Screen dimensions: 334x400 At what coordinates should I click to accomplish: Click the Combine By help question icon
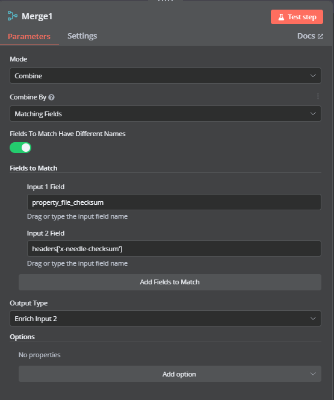(x=51, y=97)
